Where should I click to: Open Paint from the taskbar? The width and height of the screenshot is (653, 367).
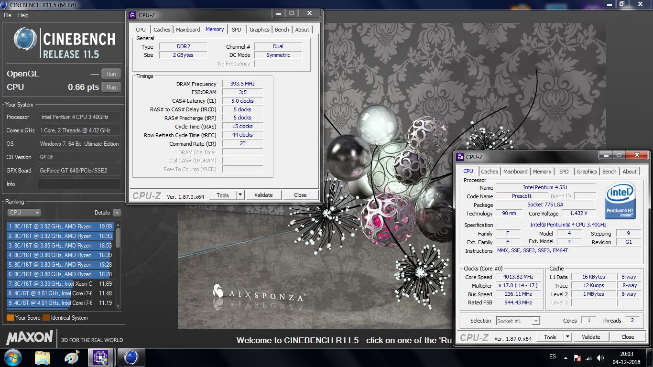(72, 357)
